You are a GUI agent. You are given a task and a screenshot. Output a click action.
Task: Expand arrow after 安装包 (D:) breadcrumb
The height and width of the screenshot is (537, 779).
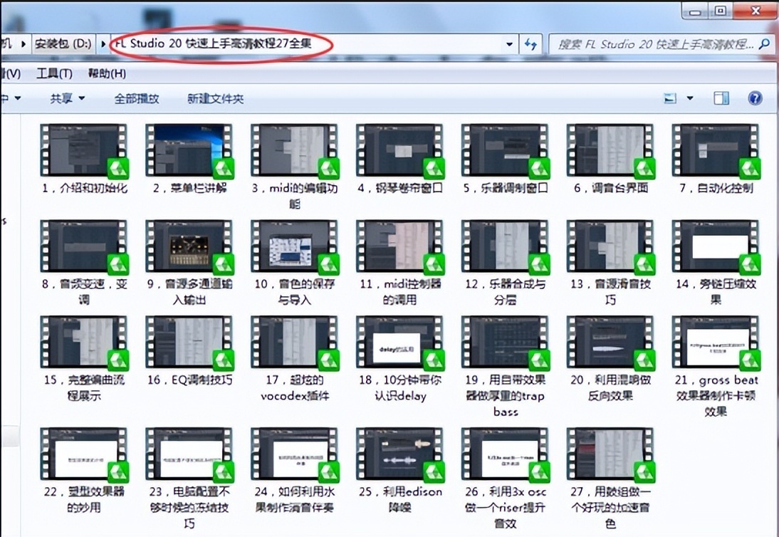coord(103,43)
